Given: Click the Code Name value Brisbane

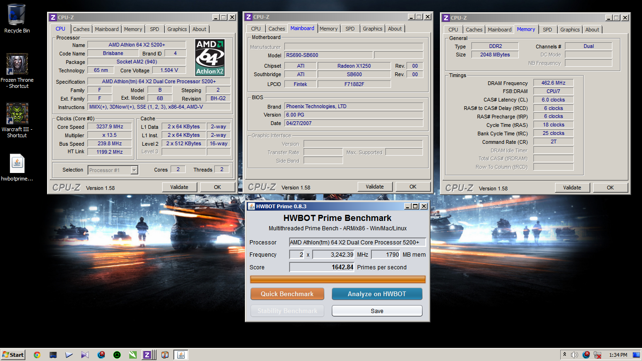Looking at the screenshot, I should [x=113, y=54].
